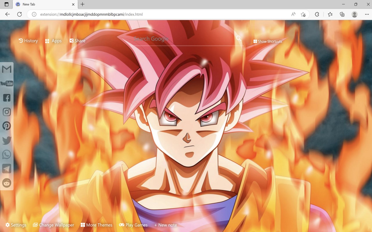
Task: Go back to the previous page
Action: click(x=8, y=14)
